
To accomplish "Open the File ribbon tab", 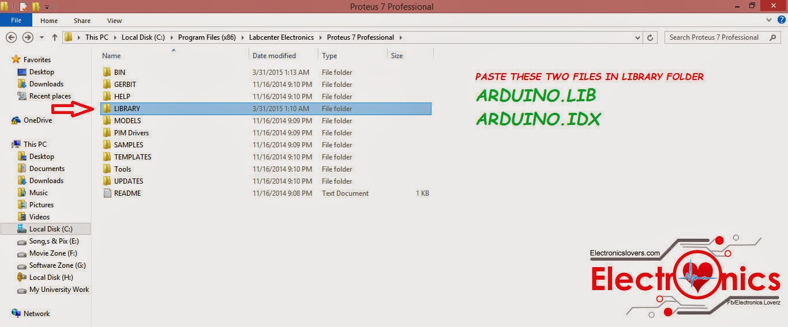I will pos(16,20).
